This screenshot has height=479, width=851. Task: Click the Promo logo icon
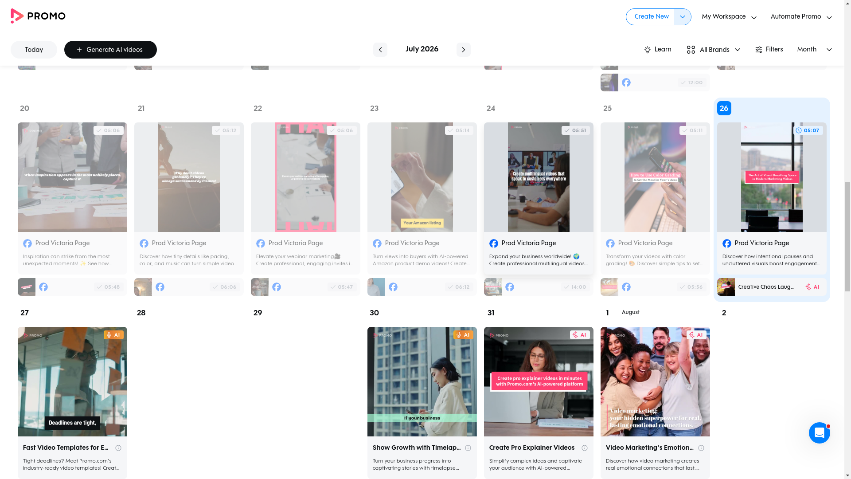pyautogui.click(x=17, y=16)
